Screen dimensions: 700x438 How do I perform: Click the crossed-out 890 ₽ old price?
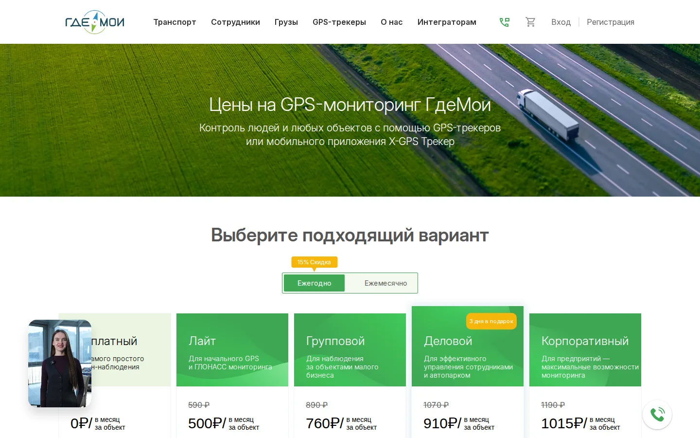click(x=316, y=405)
